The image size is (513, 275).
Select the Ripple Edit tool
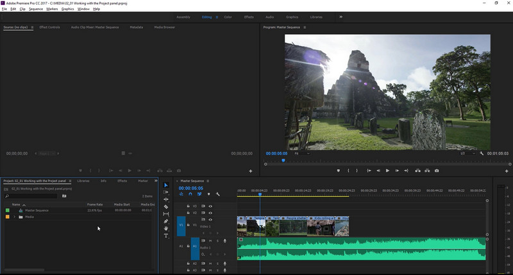click(x=166, y=199)
